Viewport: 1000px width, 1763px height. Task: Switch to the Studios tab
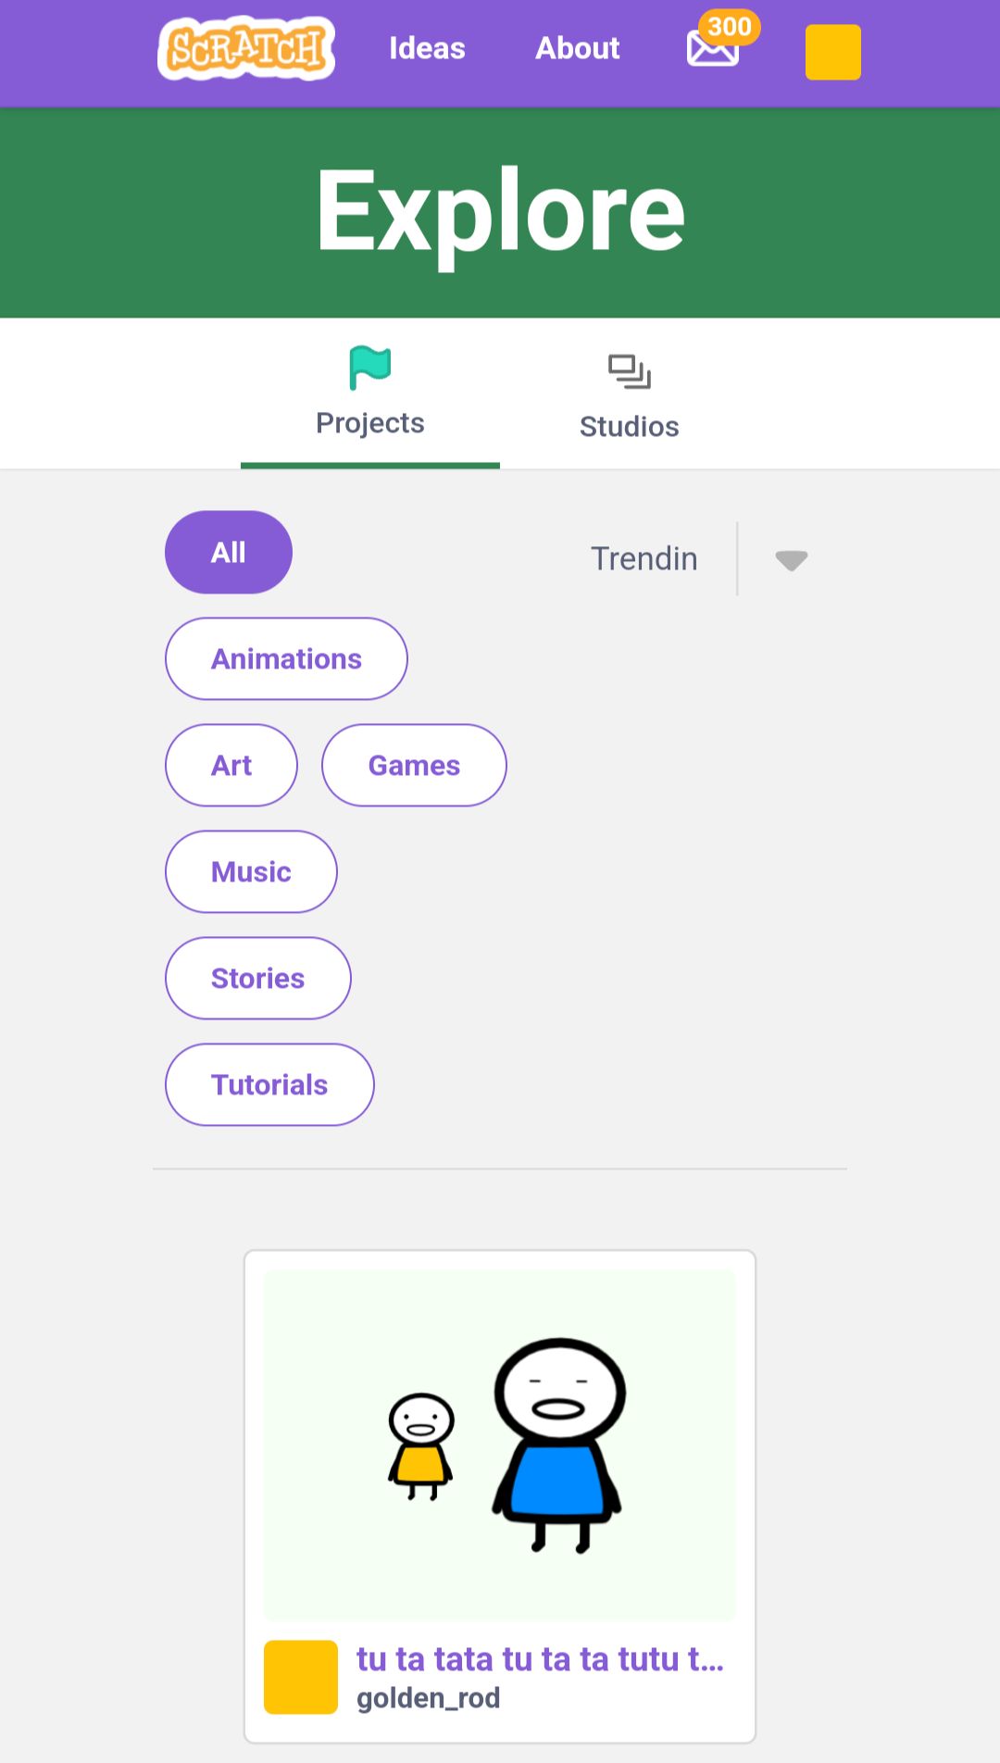[630, 394]
